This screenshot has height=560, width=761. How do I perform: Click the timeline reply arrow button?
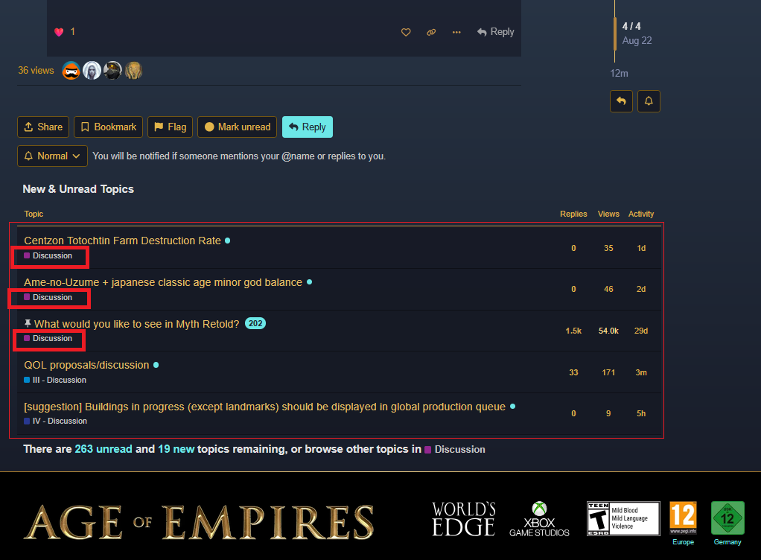point(621,101)
